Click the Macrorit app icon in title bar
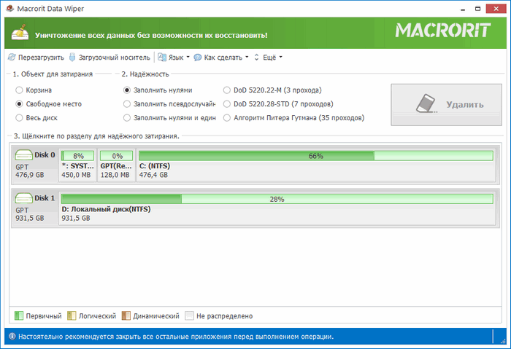Viewport: 511px width, 349px height. pyautogui.click(x=10, y=9)
